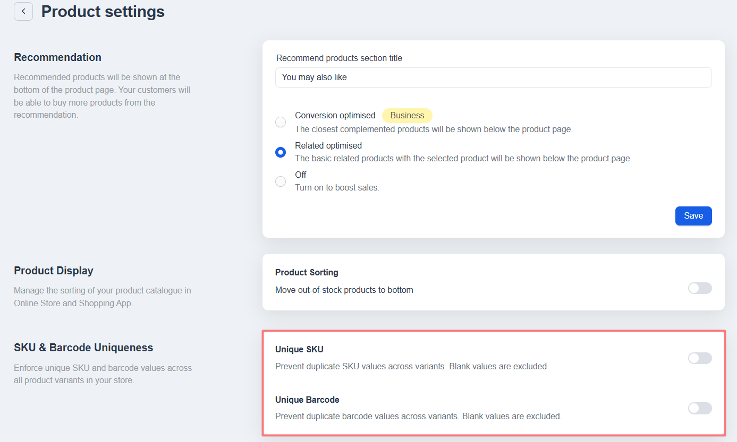Click the 'You may also like' title field

tap(493, 77)
